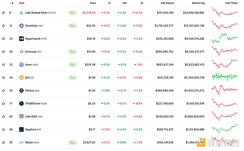244x151 pixels.
Task: Click the THORChain RUNE coin icon
Action: (x=21, y=104)
